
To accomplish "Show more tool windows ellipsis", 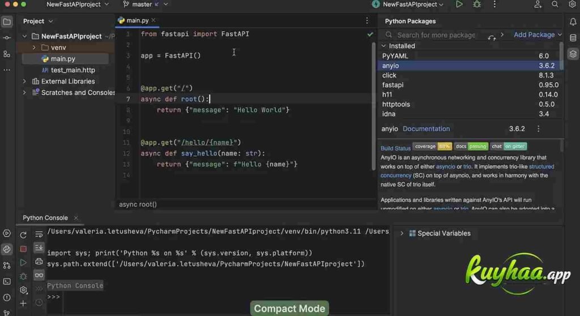I will pyautogui.click(x=7, y=70).
